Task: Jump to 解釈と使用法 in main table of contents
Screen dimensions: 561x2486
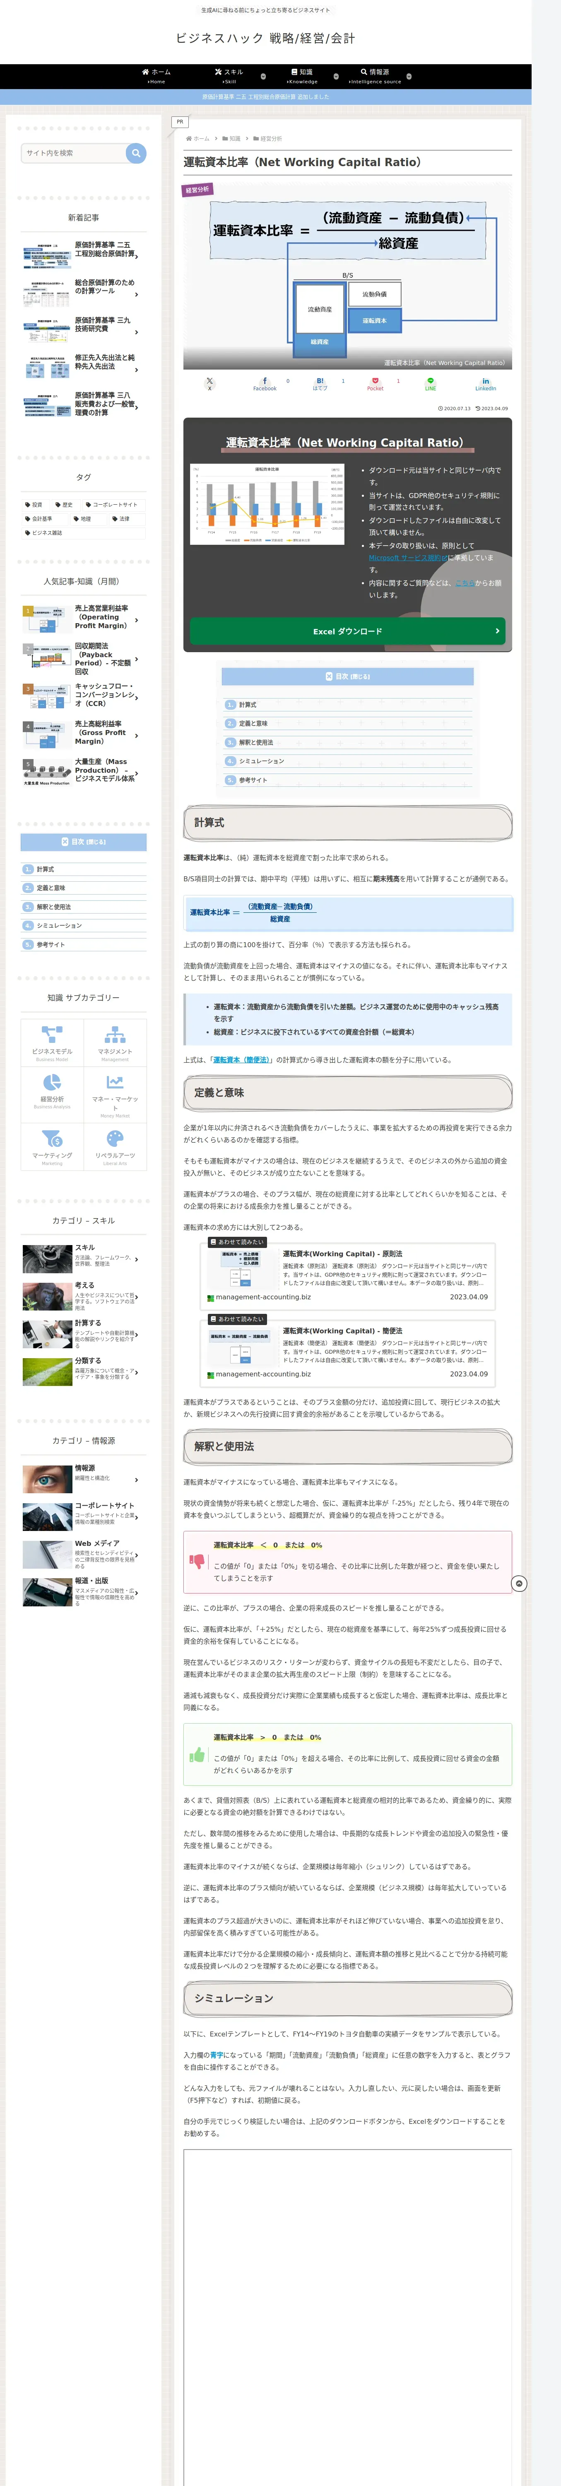Action: (255, 742)
